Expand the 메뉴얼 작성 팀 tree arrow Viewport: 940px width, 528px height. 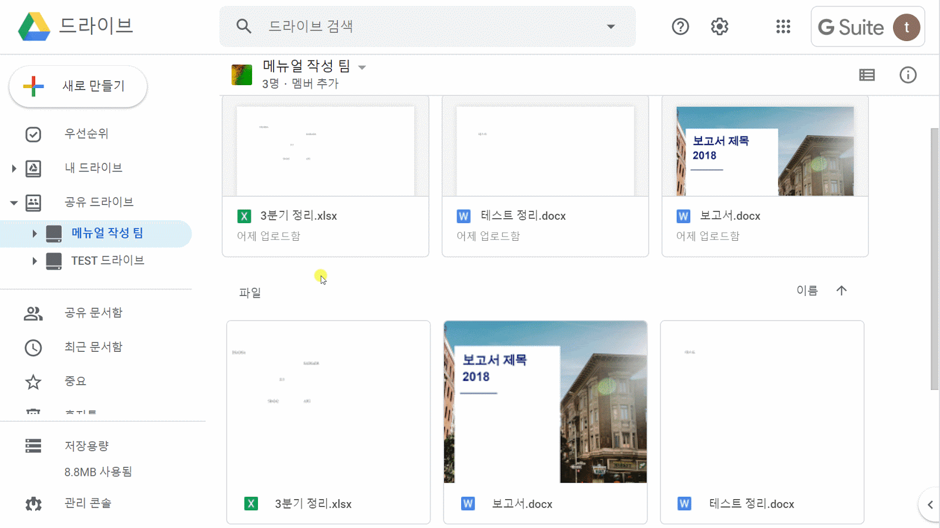click(34, 234)
